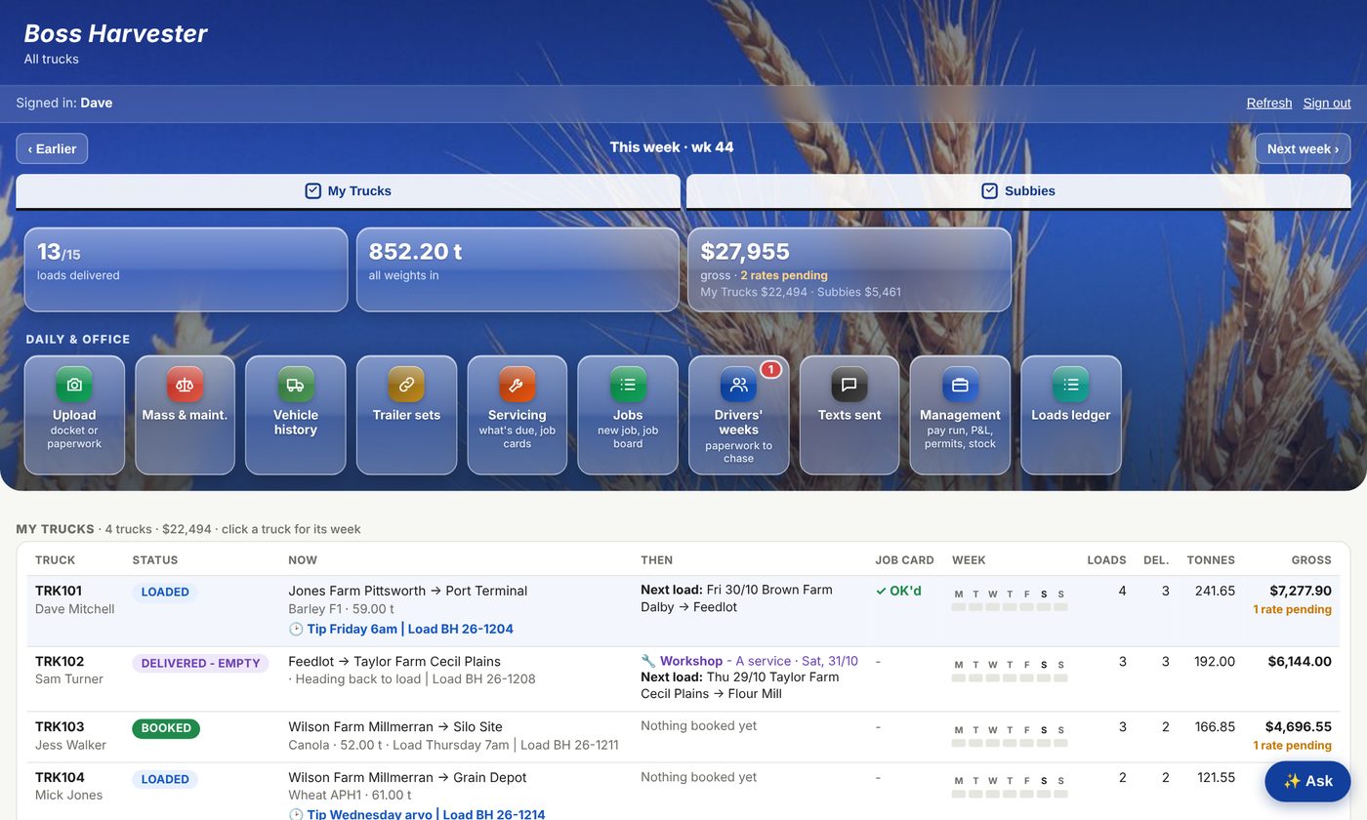The height and width of the screenshot is (820, 1367).
Task: Open the Mass & maint. scales tile
Action: tap(186, 415)
